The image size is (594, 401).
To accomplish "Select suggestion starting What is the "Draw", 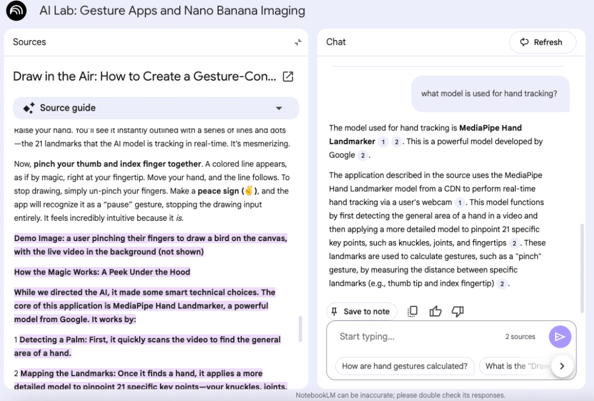I will 515,366.
